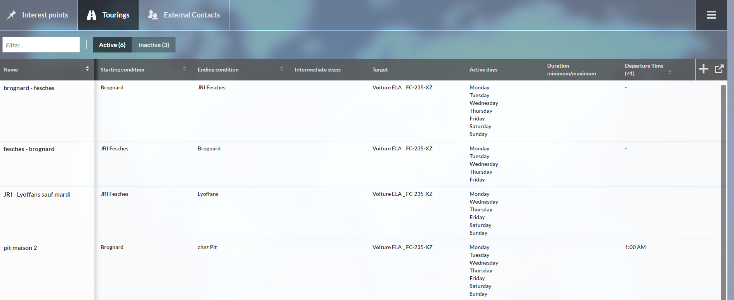Click the road icon on Tourings tab
Viewport: 734px width, 300px height.
pyautogui.click(x=92, y=15)
